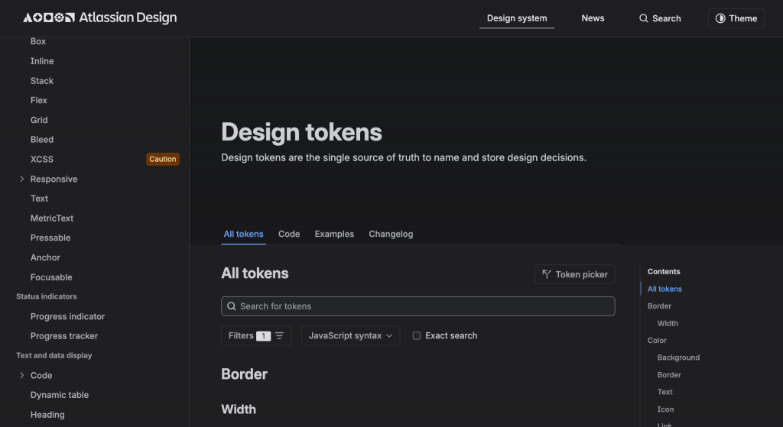Click the Text and data display heading
This screenshot has height=427, width=783.
(54, 356)
